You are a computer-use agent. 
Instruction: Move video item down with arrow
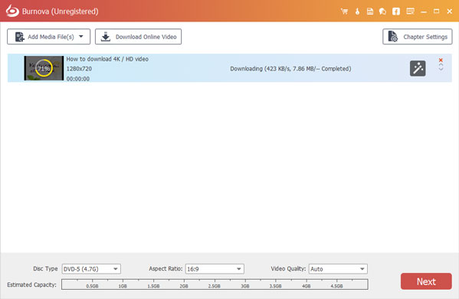pos(441,69)
